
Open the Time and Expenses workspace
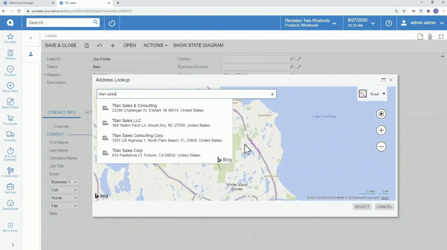pos(10,154)
